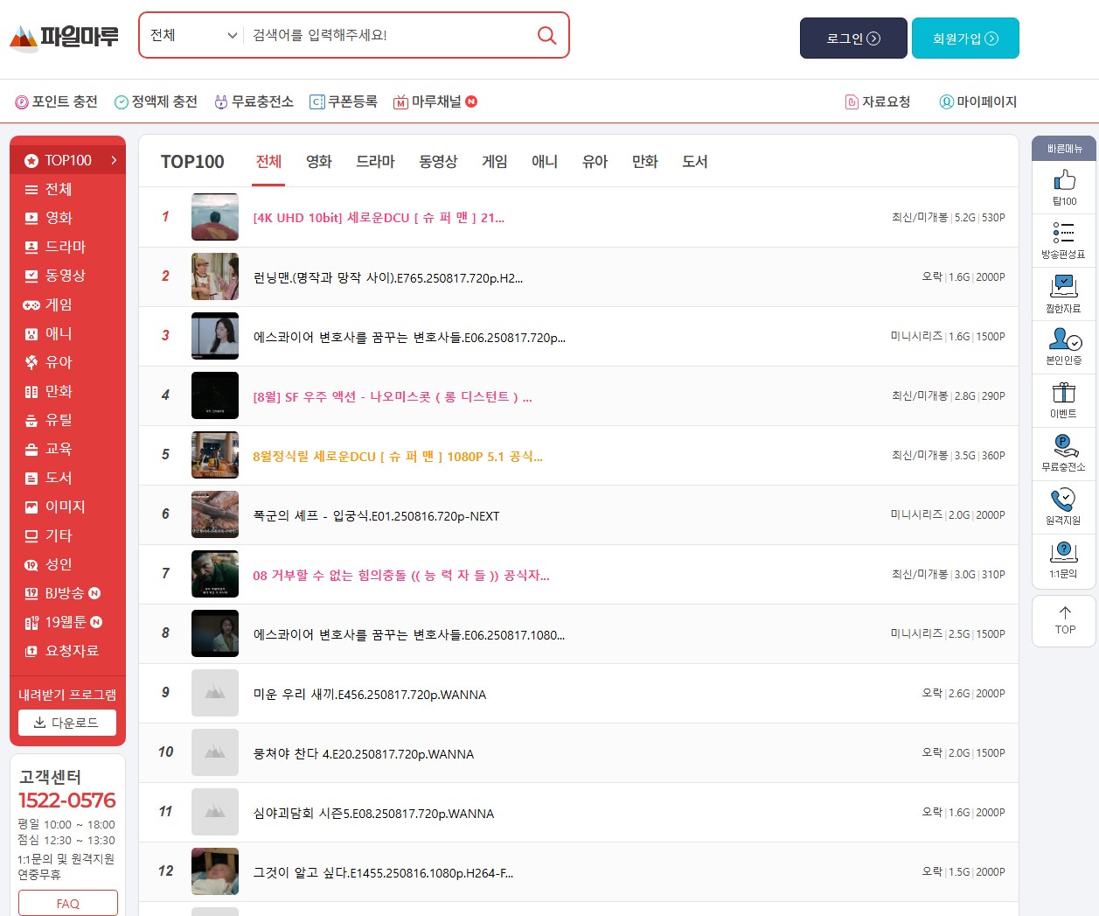This screenshot has height=916, width=1099.
Task: Click the 무료충전소 quick menu icon
Action: click(1064, 446)
